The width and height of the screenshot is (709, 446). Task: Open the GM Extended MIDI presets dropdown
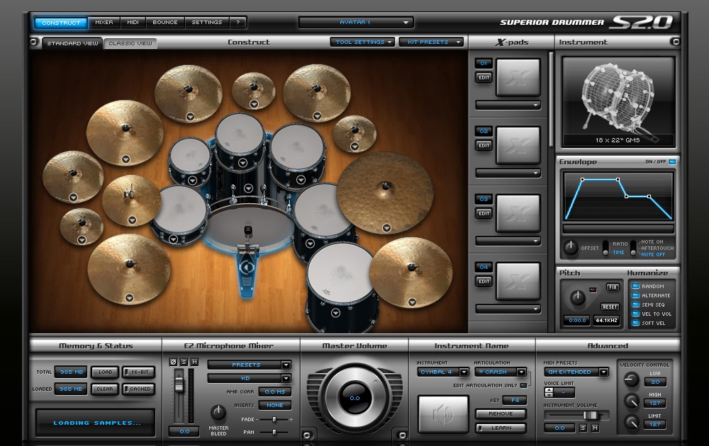[x=576, y=372]
